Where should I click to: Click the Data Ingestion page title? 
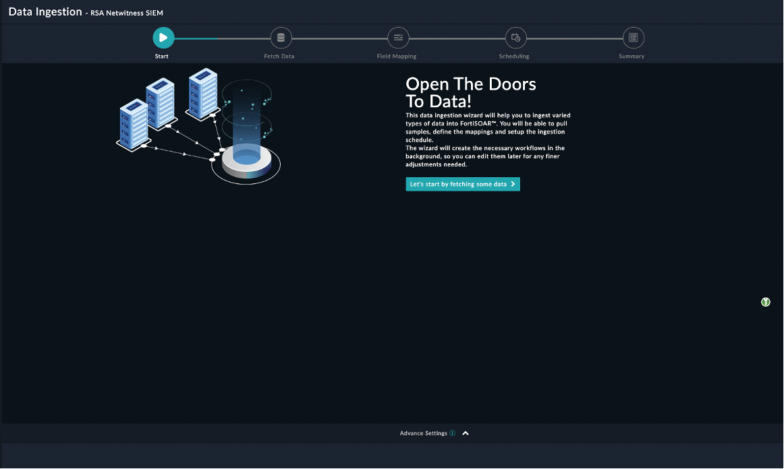tap(45, 12)
